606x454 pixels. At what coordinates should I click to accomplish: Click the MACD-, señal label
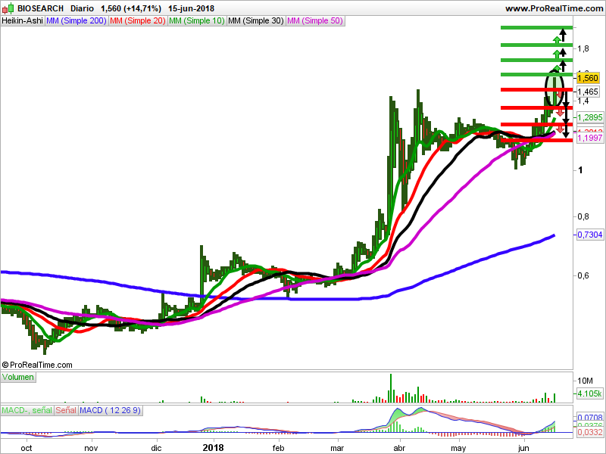(27, 410)
